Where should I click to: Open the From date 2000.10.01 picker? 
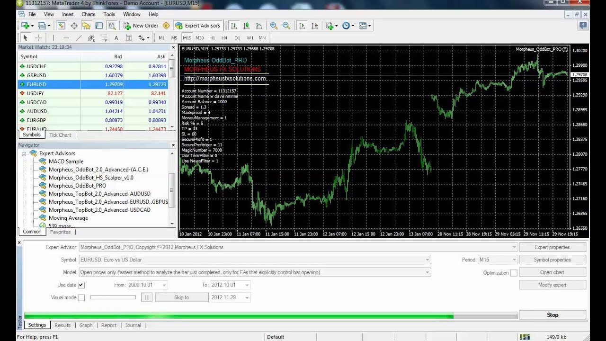tap(164, 285)
